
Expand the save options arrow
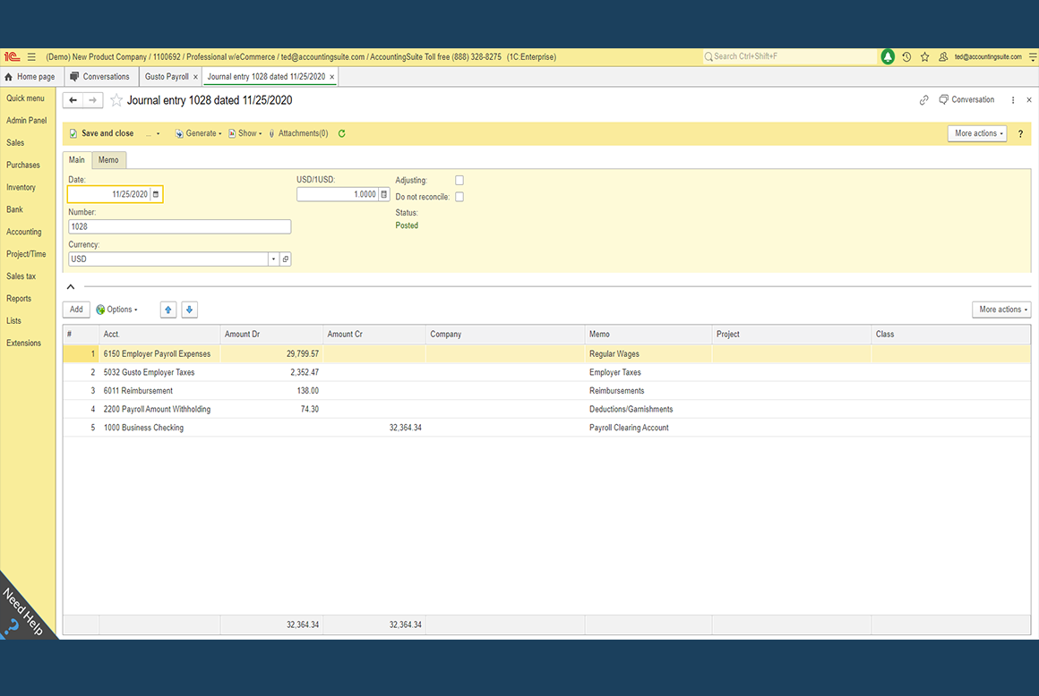(158, 133)
